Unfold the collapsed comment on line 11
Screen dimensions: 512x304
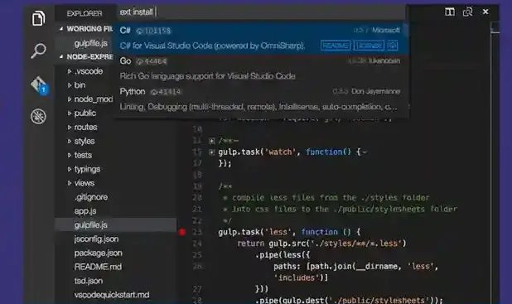point(211,141)
